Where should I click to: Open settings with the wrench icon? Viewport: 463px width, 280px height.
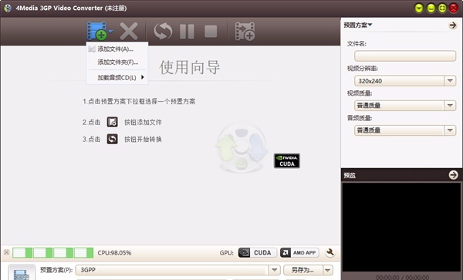330,252
